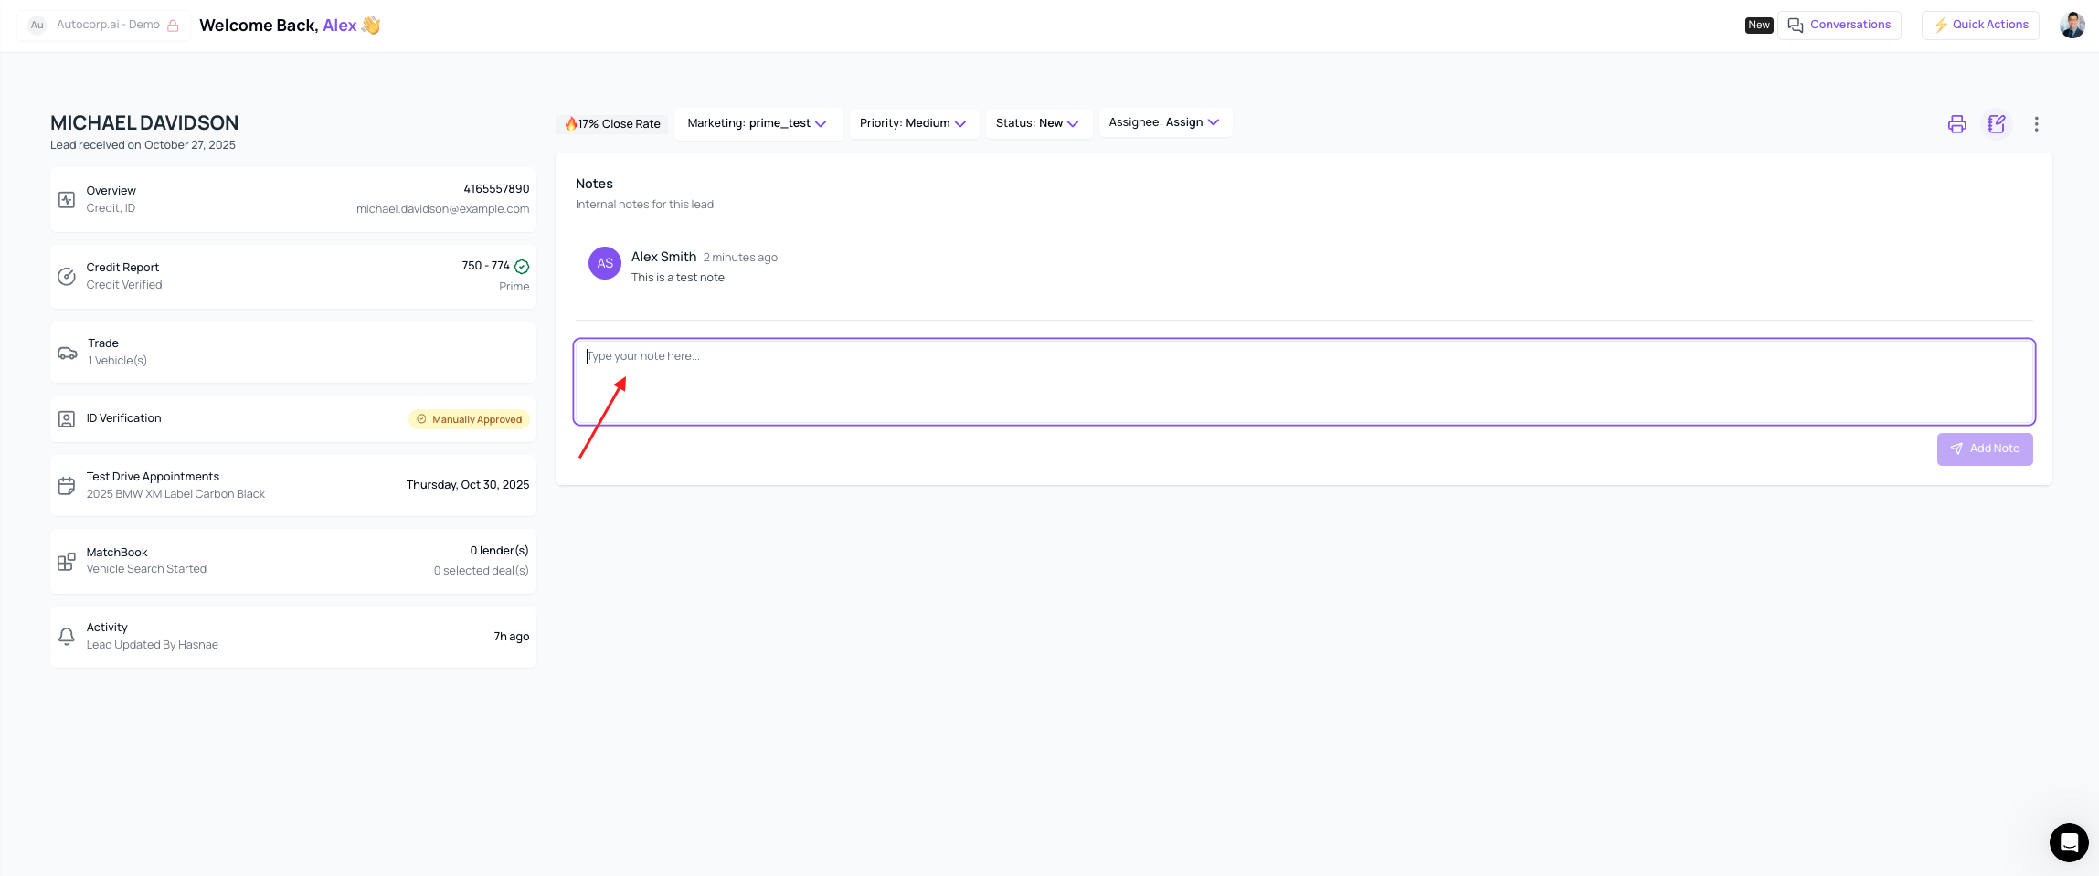Select the MatchBook section

point(292,561)
